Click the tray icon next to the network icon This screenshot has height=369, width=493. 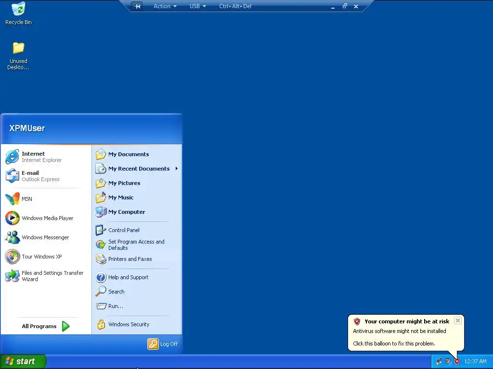point(448,361)
